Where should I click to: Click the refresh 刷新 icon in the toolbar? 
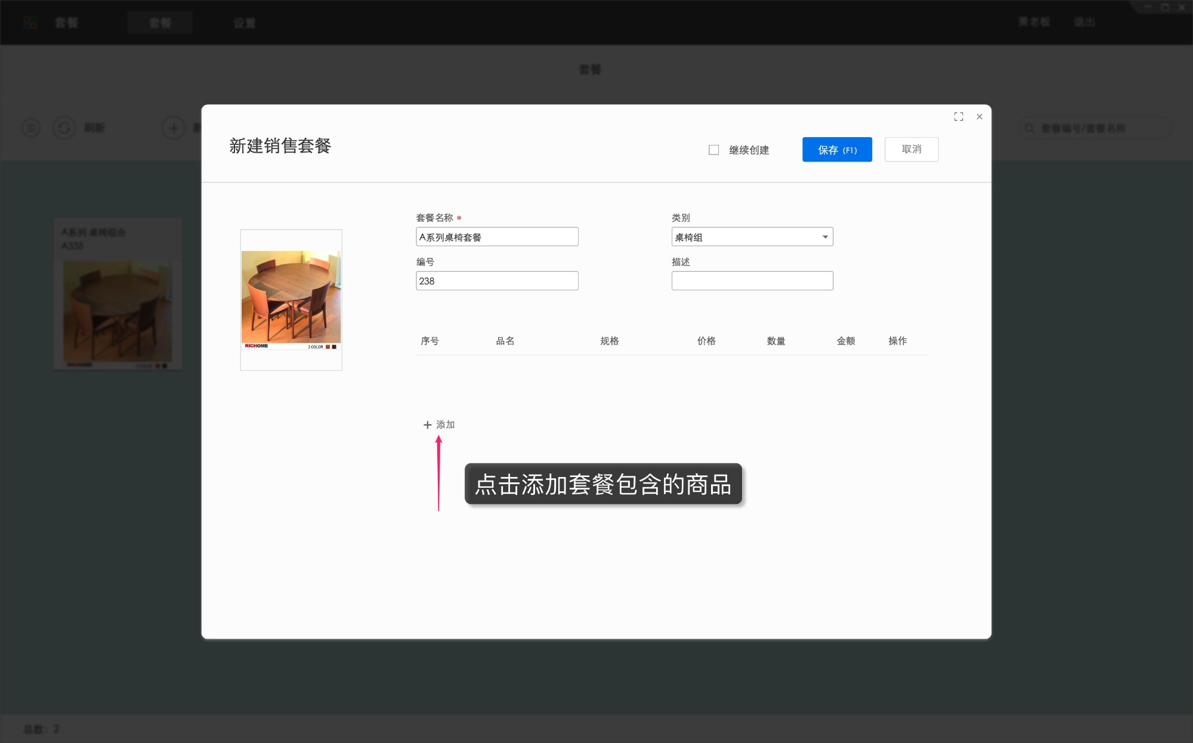(x=64, y=128)
